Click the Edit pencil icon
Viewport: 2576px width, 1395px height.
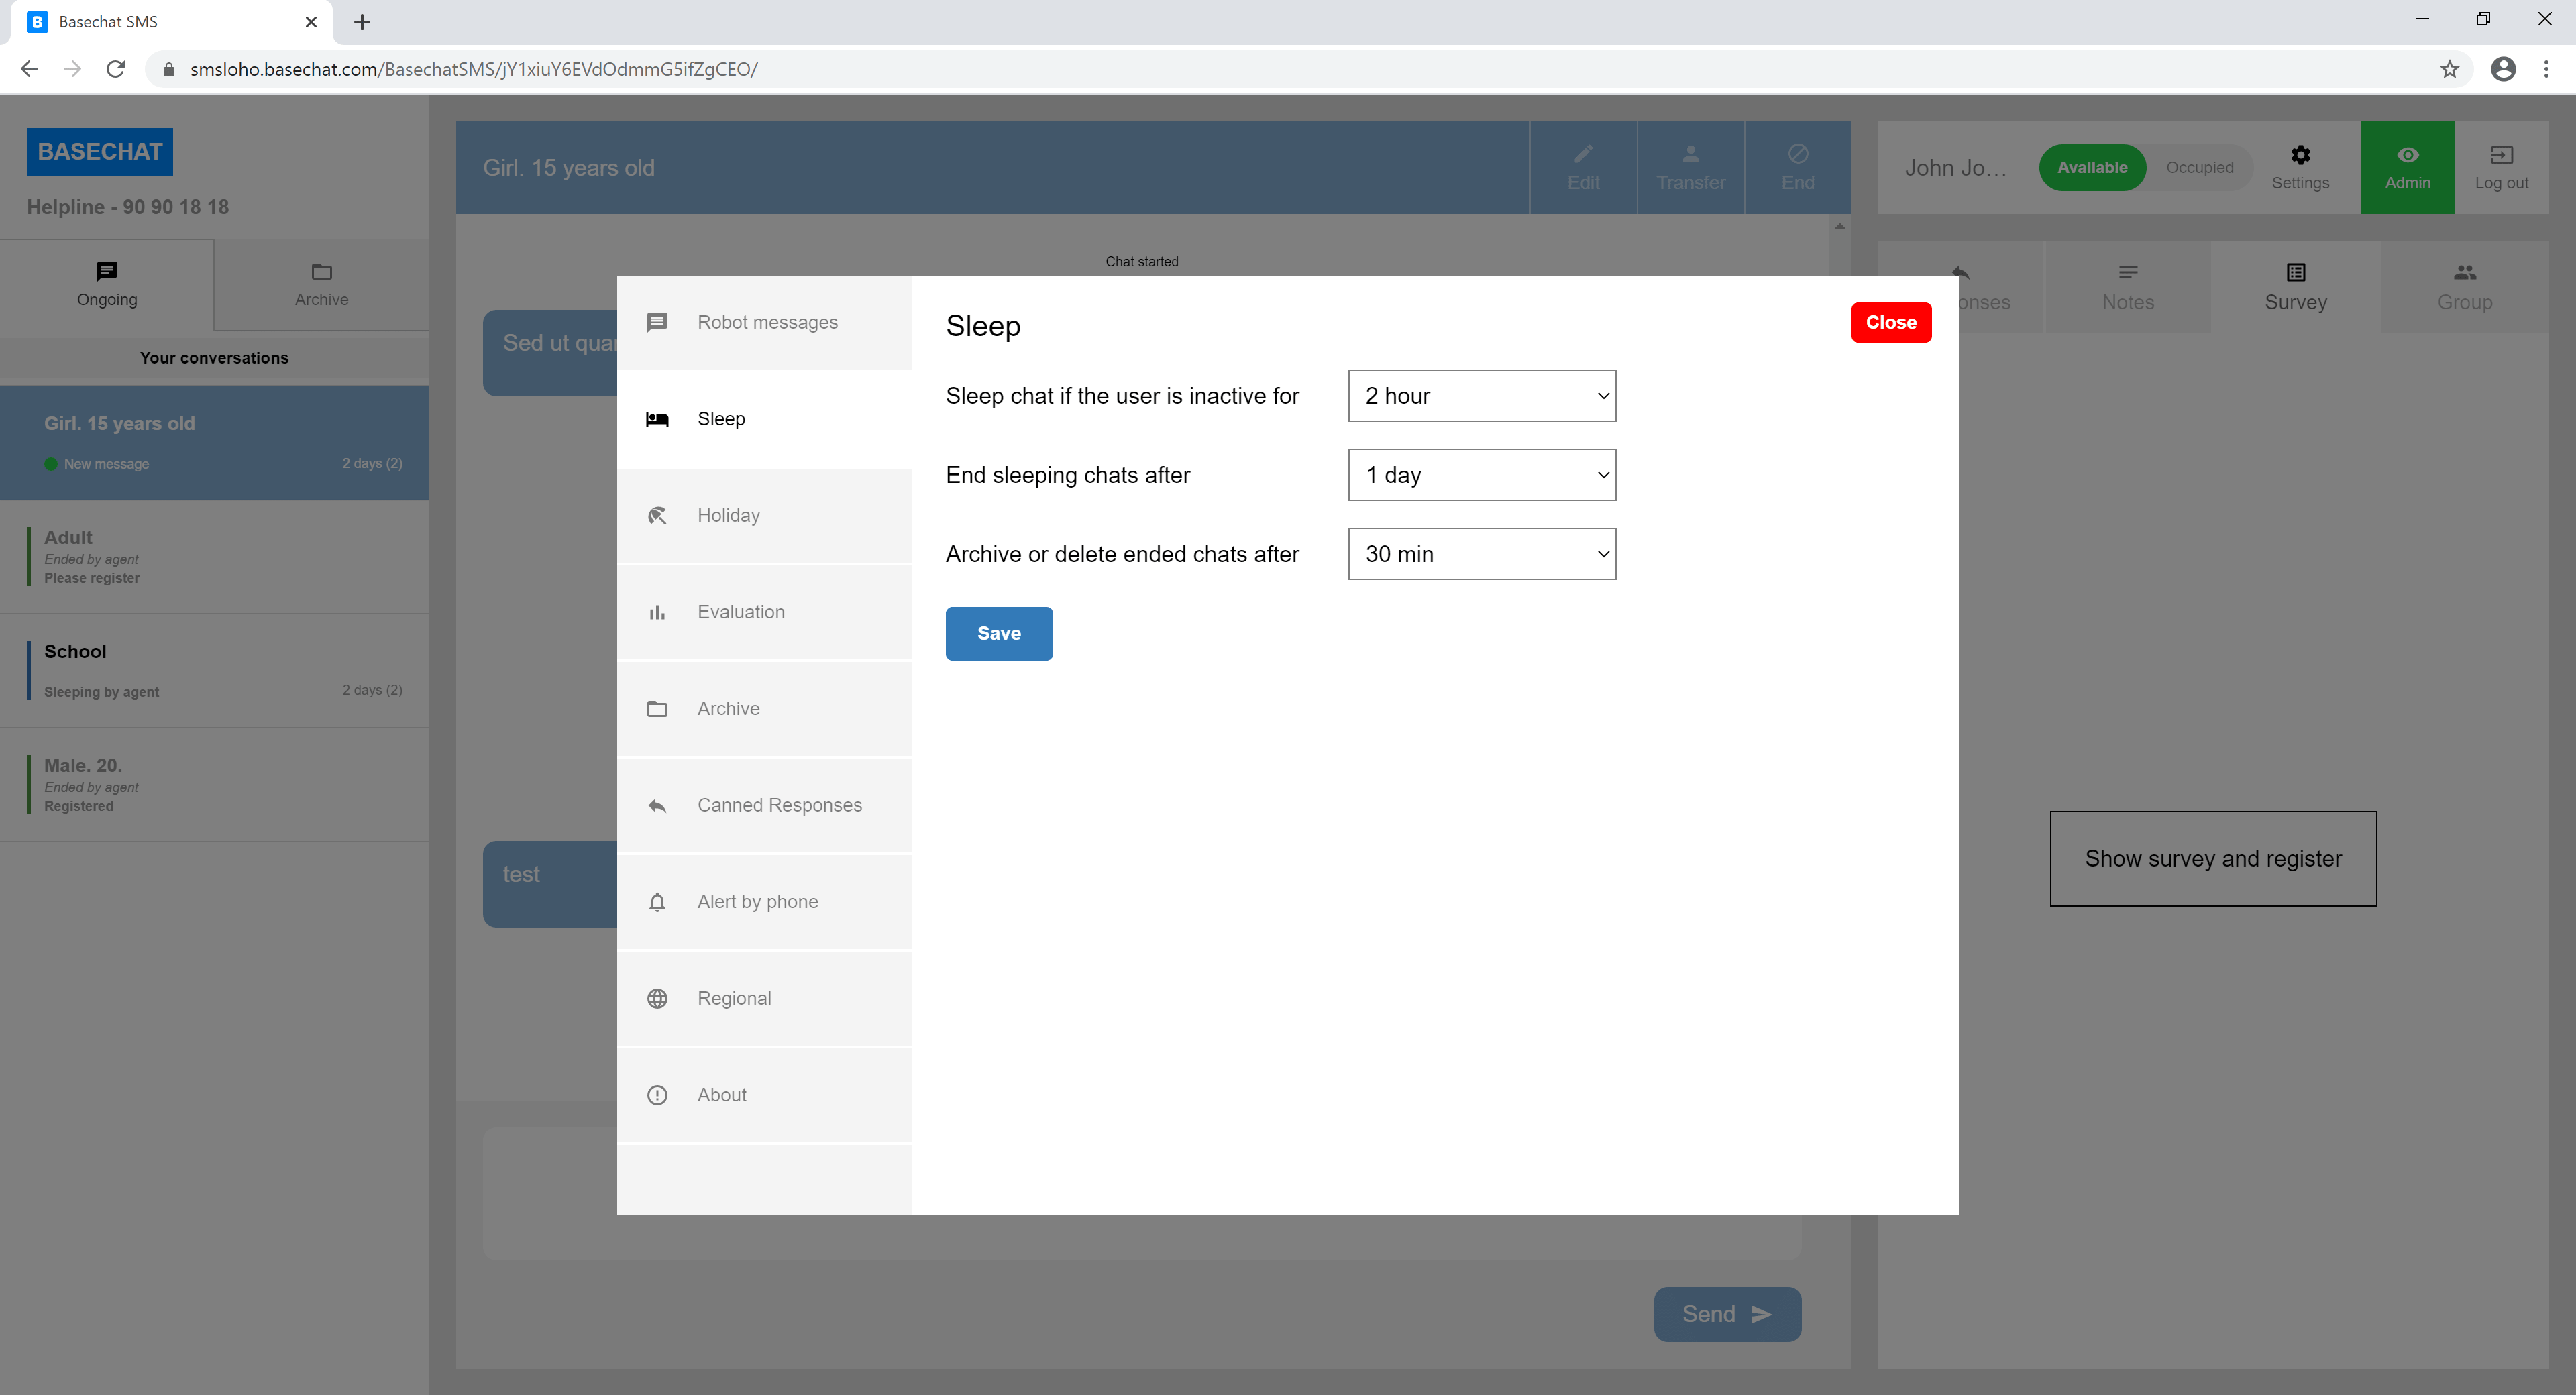1583,154
